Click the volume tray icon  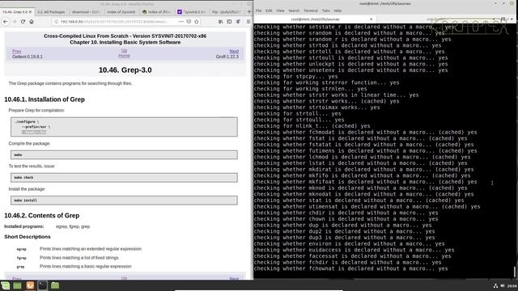pyautogui.click(x=503, y=285)
